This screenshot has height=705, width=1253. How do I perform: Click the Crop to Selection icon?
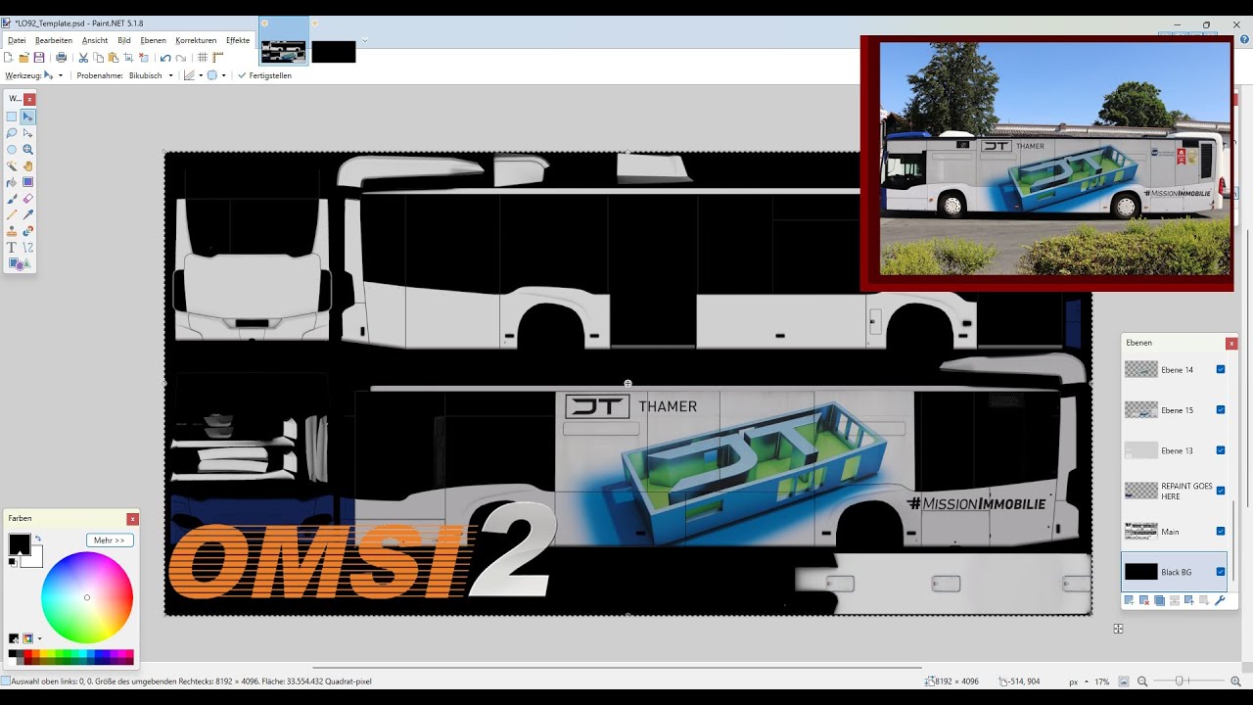(128, 58)
